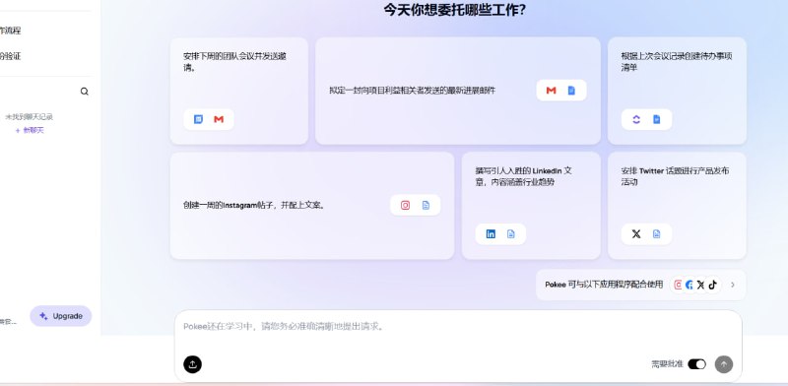This screenshot has height=386, width=788.
Task: Click the TikTok icon in Pokee apps bar
Action: [x=712, y=285]
